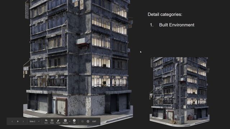The height and width of the screenshot is (129, 230).
Task: Click the exit full screen icon
Action: click(82, 121)
